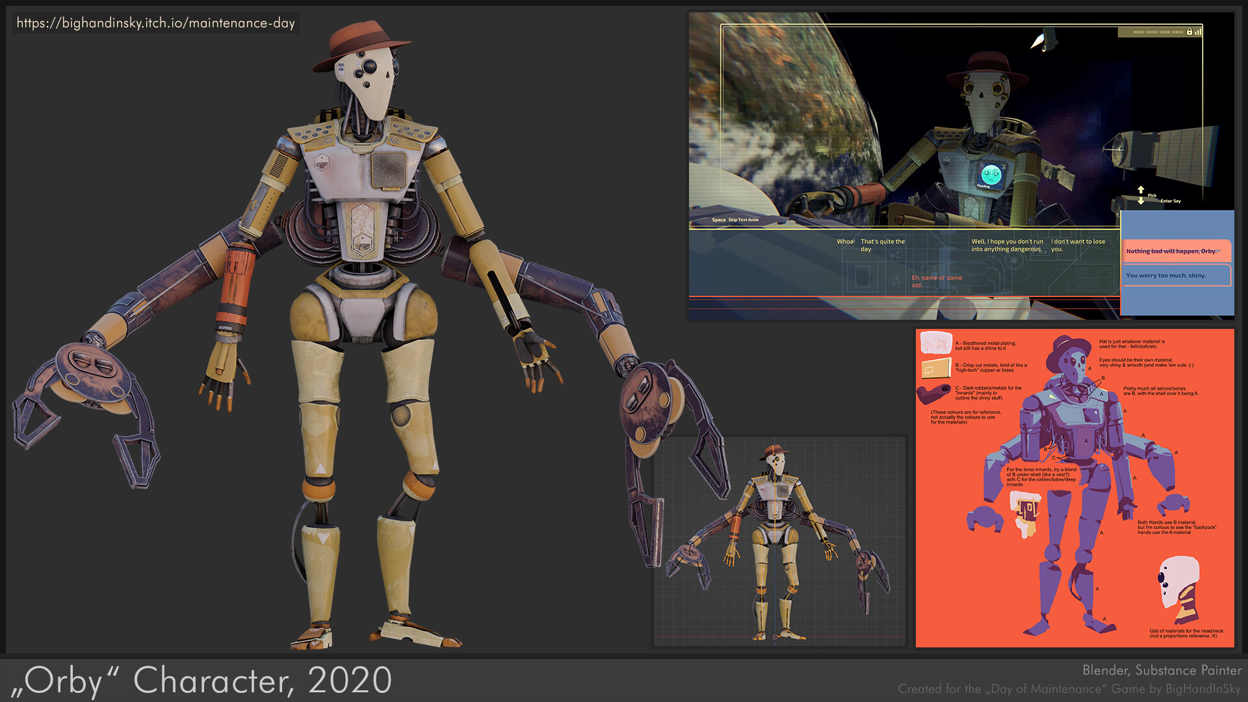Click the "Orby" Character 2020 title text
The height and width of the screenshot is (702, 1248).
coord(201,680)
